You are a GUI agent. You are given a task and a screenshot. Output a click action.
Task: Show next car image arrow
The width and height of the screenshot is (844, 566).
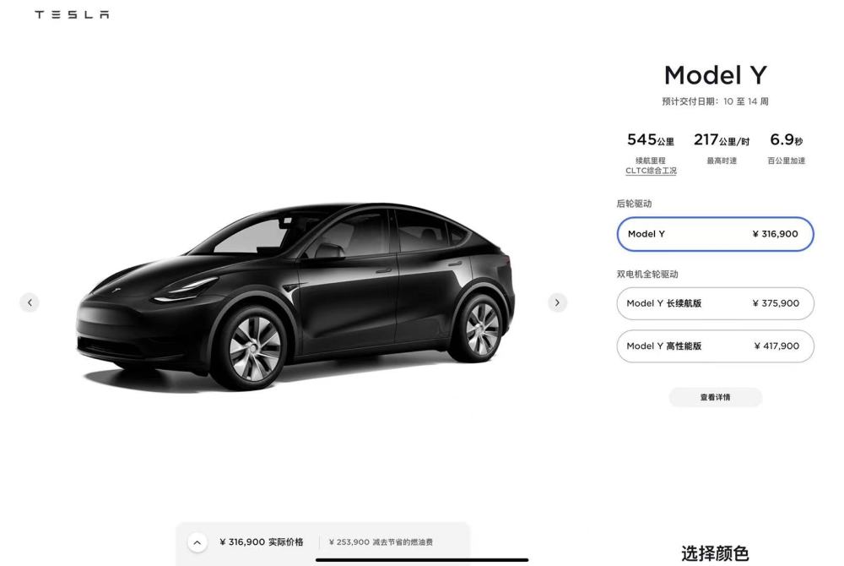click(557, 302)
